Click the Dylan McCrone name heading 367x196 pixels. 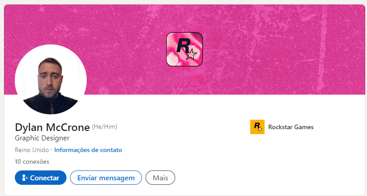point(52,127)
